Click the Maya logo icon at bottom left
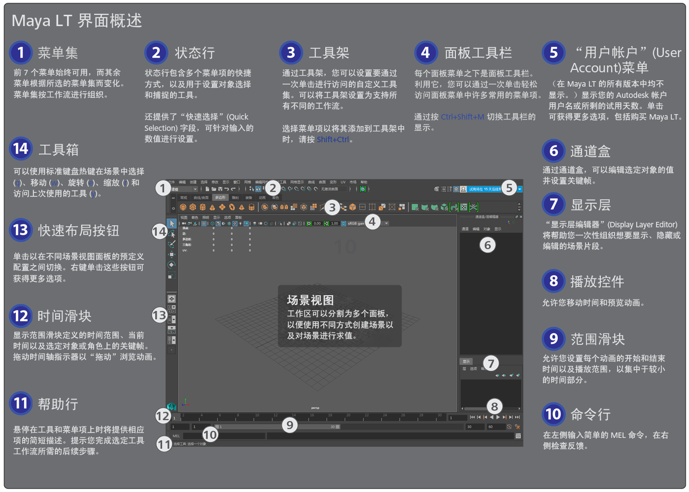689x492 pixels. point(172,406)
